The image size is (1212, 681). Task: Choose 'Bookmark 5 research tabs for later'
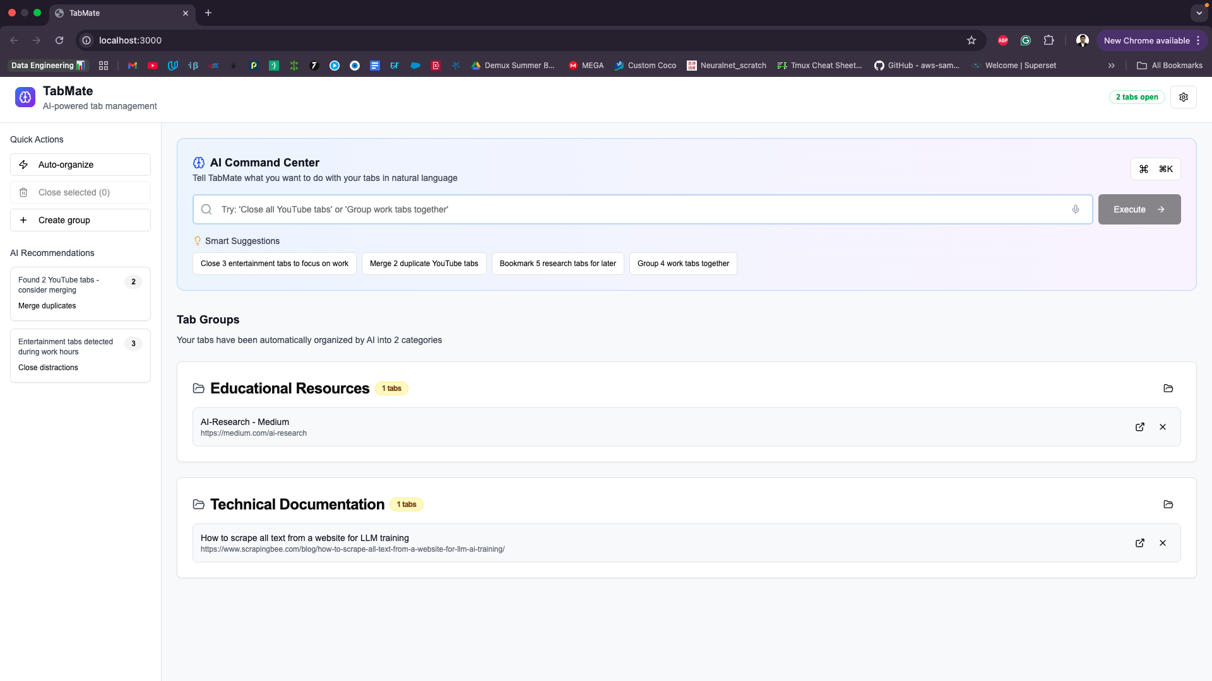[557, 264]
